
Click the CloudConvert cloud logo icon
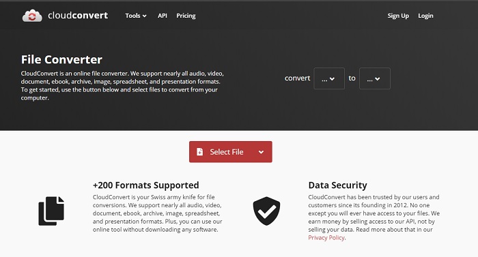coord(32,16)
